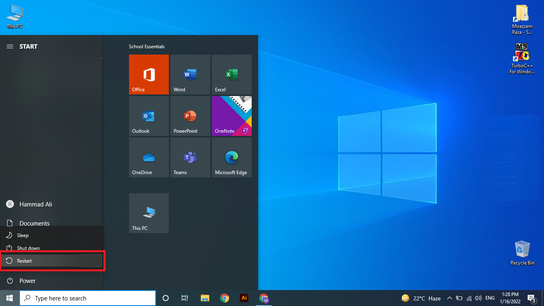This screenshot has height=306, width=544.
Task: Open the battery status tray icon
Action: (x=459, y=298)
